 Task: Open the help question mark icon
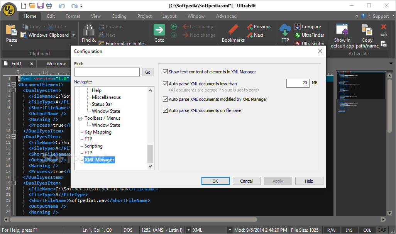pyautogui.click(x=363, y=16)
